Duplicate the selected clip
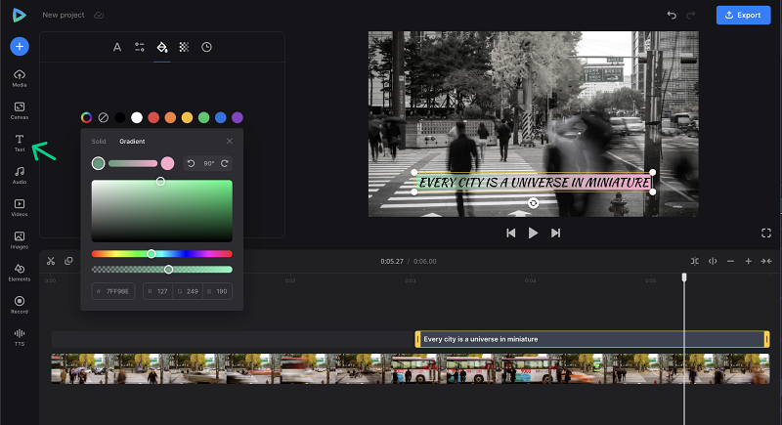Image resolution: width=782 pixels, height=425 pixels. point(68,261)
